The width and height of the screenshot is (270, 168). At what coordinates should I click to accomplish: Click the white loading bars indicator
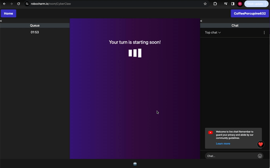(135, 53)
